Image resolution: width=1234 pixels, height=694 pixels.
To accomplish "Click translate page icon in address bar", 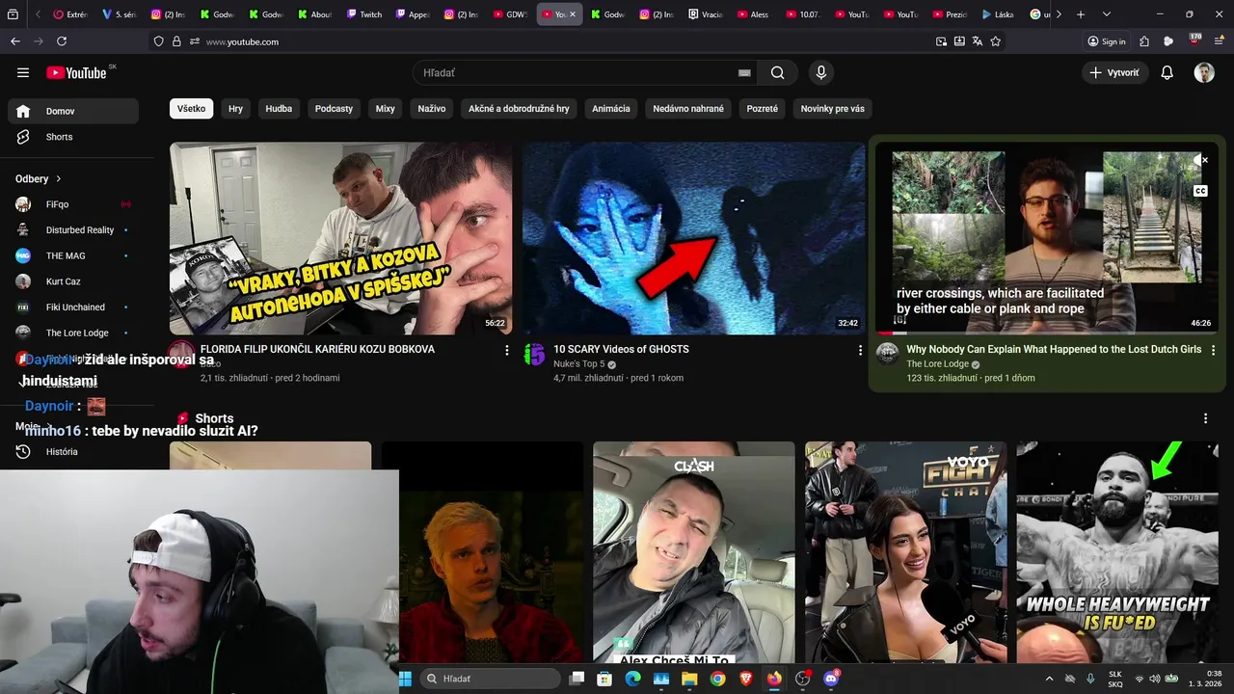I will [x=977, y=41].
